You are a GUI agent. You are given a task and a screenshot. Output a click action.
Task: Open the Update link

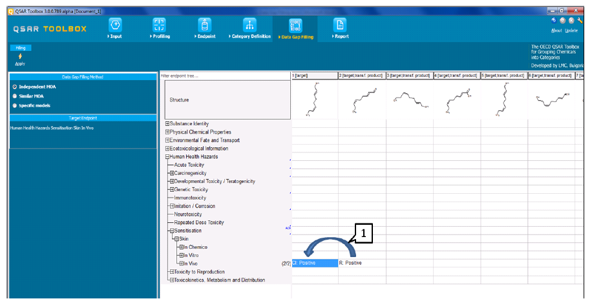pos(571,30)
